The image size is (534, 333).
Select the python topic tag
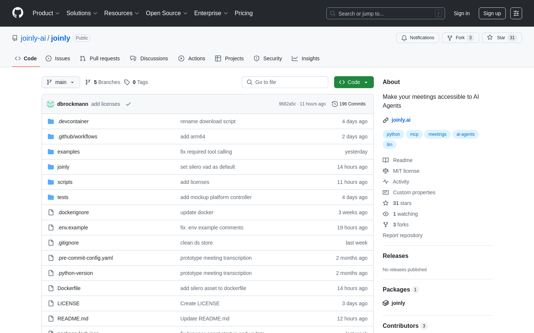pyautogui.click(x=393, y=134)
